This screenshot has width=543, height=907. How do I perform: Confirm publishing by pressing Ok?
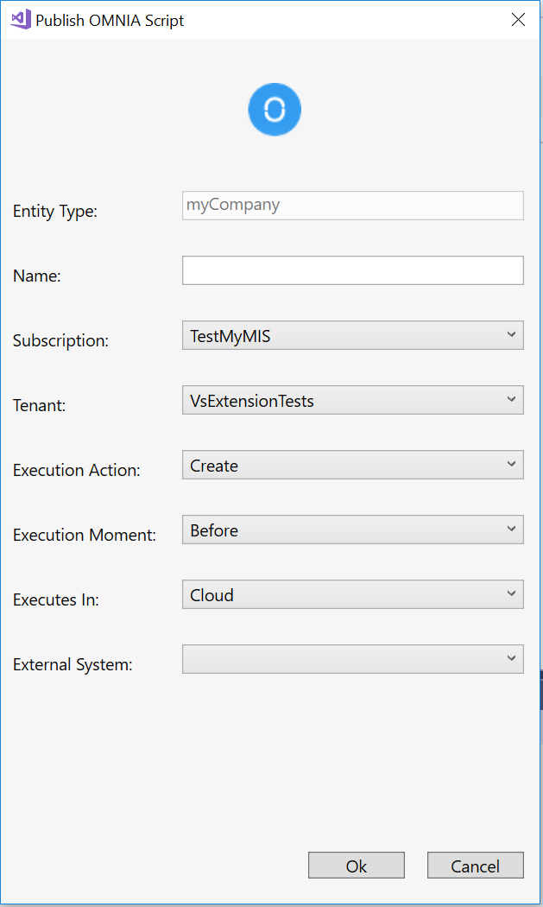tap(356, 865)
